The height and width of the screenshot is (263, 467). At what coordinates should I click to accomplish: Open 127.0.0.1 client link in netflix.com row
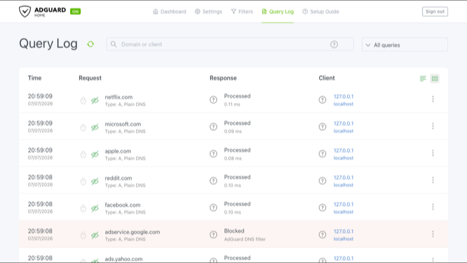click(x=344, y=96)
